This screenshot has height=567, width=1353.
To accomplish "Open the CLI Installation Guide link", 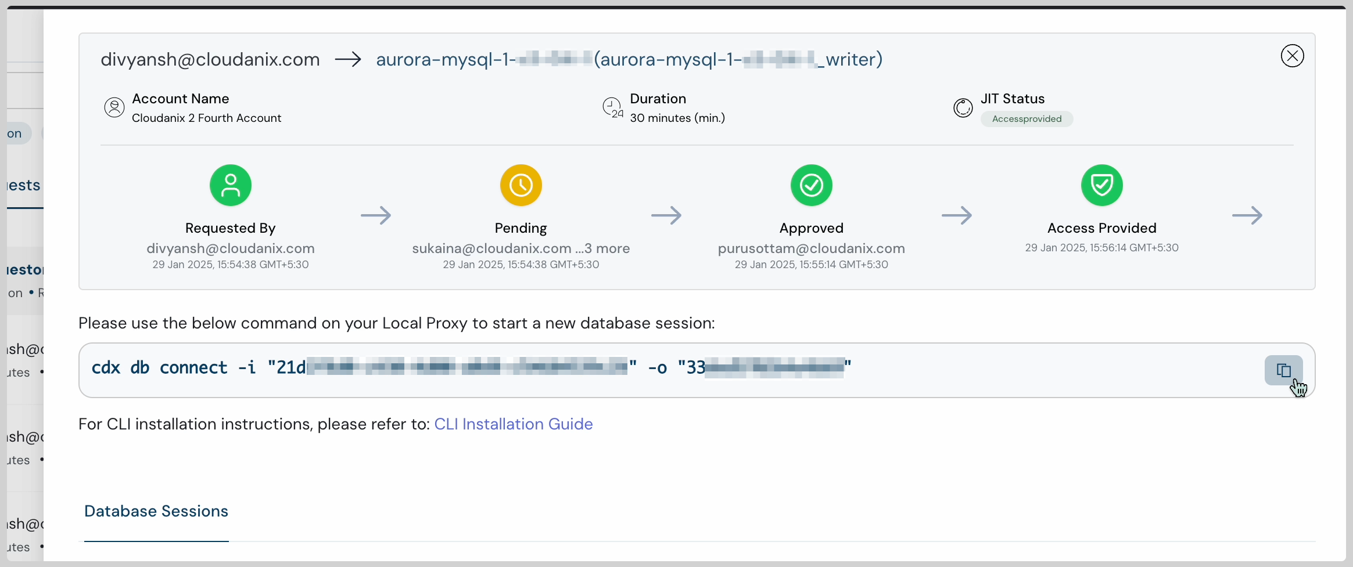I will (x=513, y=424).
